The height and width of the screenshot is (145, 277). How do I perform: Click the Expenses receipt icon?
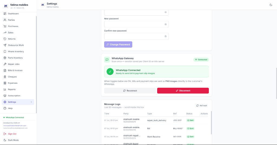[x=5, y=83]
